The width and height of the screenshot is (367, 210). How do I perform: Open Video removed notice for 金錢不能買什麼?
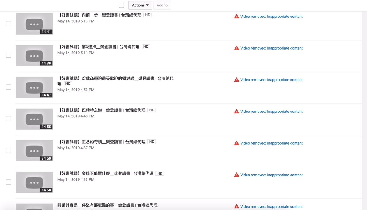(x=272, y=175)
